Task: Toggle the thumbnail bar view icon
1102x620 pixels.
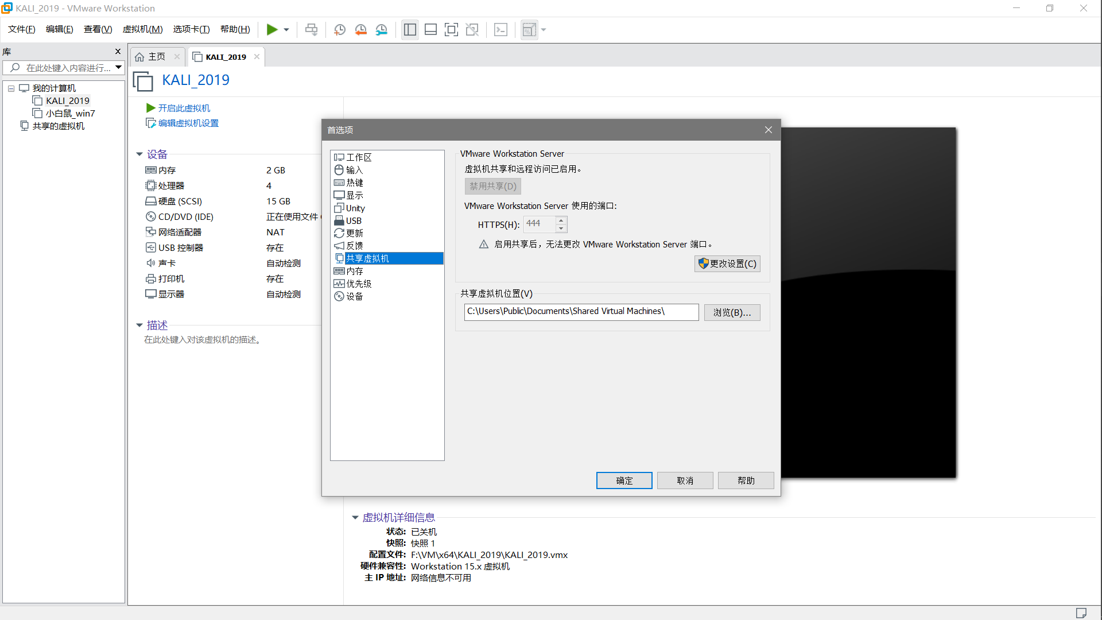Action: point(430,30)
